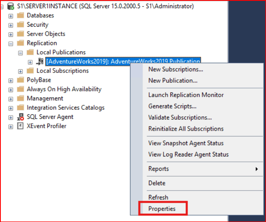This screenshot has width=266, height=222.
Task: Expand the Databases node
Action: pyautogui.click(x=11, y=16)
